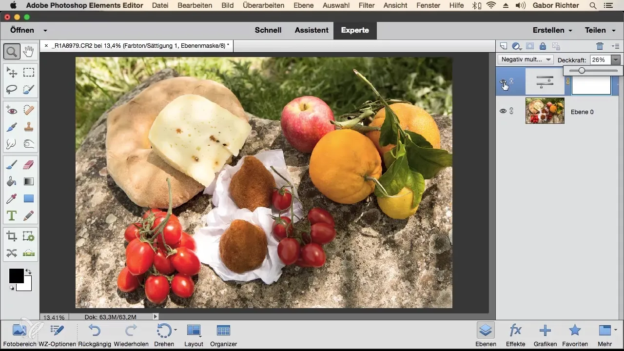This screenshot has width=624, height=351.
Task: Hide the Ebene 0 layer
Action: (x=503, y=111)
